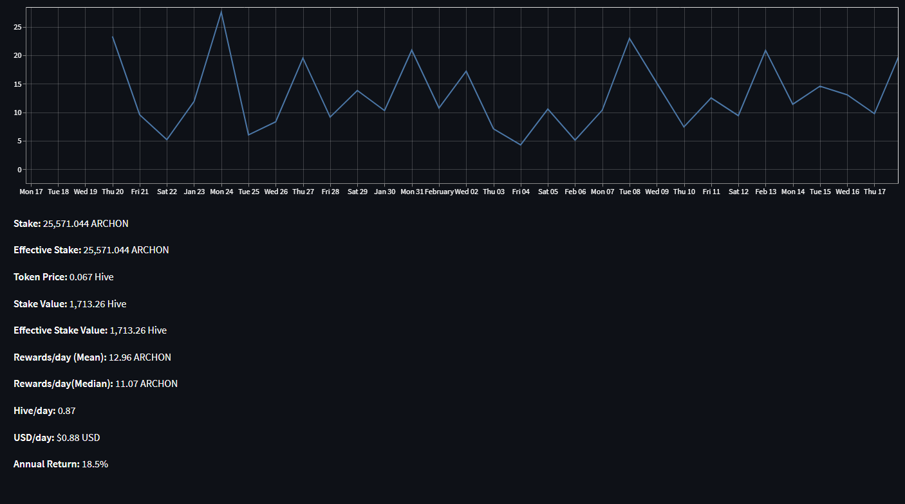Screen dimensions: 905x504
Task: Click the 'Feb 06' x-axis label
Action: pyautogui.click(x=575, y=192)
